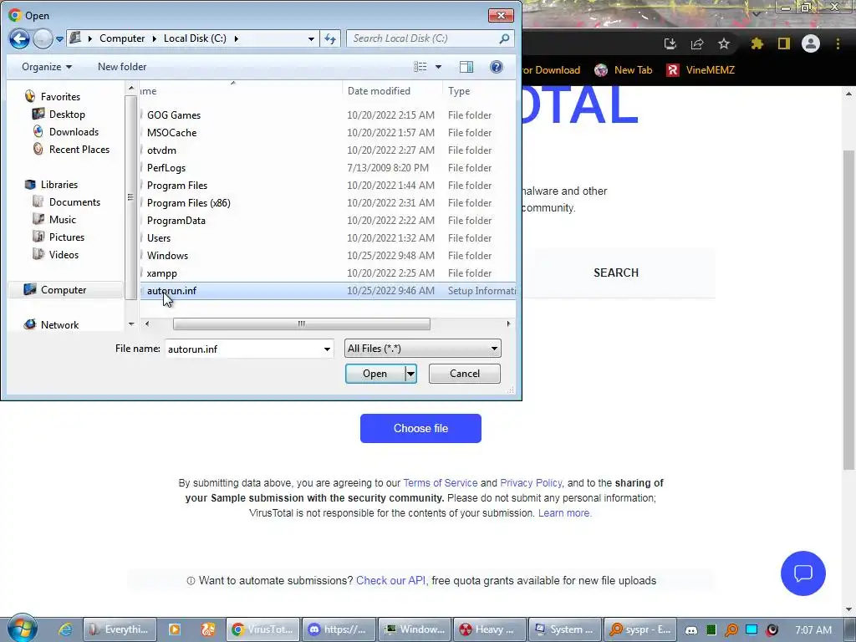The height and width of the screenshot is (642, 856).
Task: Select Recent Places in navigation pane
Action: pos(79,149)
